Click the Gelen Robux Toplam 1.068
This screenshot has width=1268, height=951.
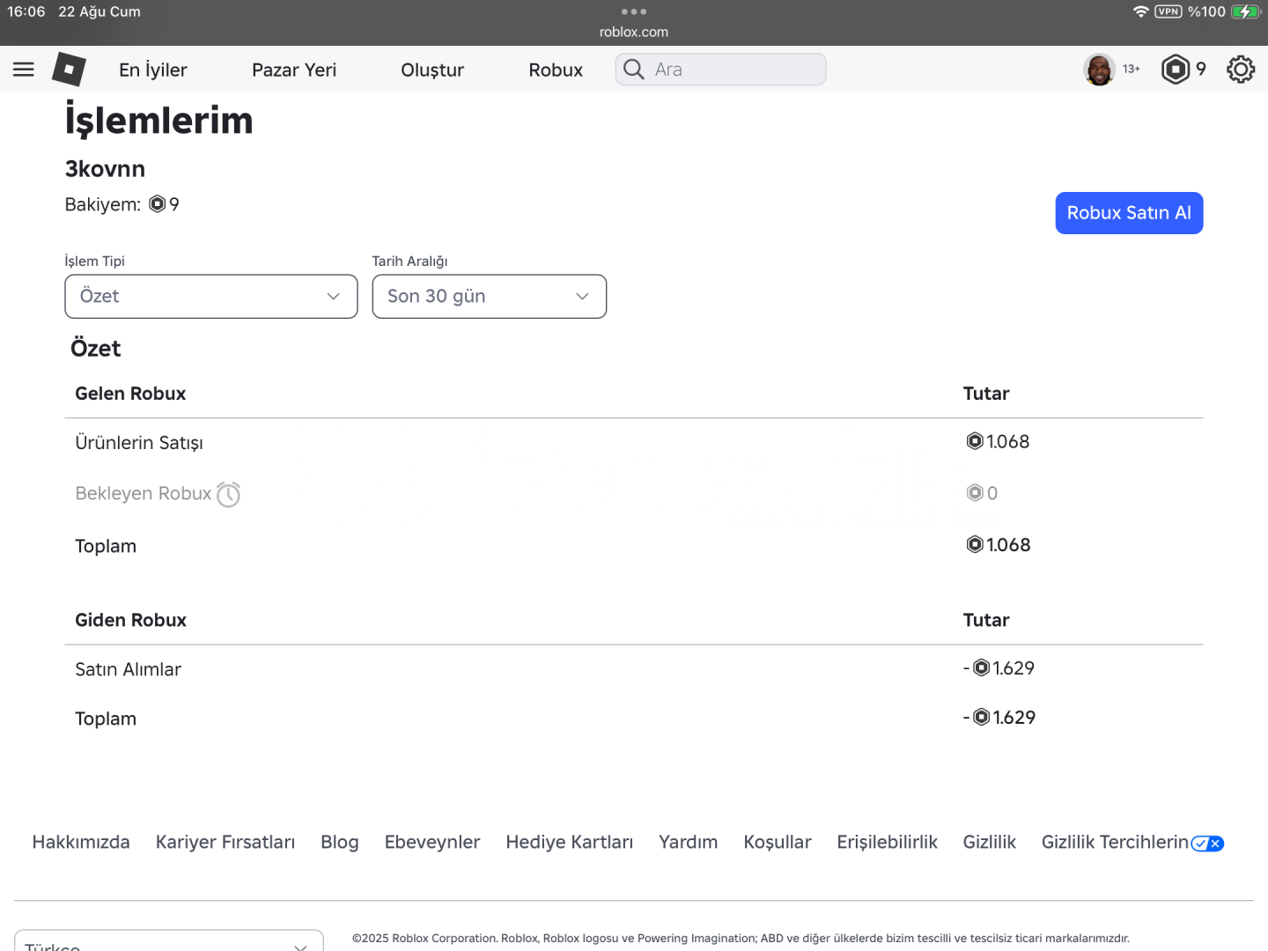pos(999,545)
